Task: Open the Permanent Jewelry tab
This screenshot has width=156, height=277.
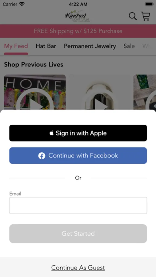Action: 90,46
